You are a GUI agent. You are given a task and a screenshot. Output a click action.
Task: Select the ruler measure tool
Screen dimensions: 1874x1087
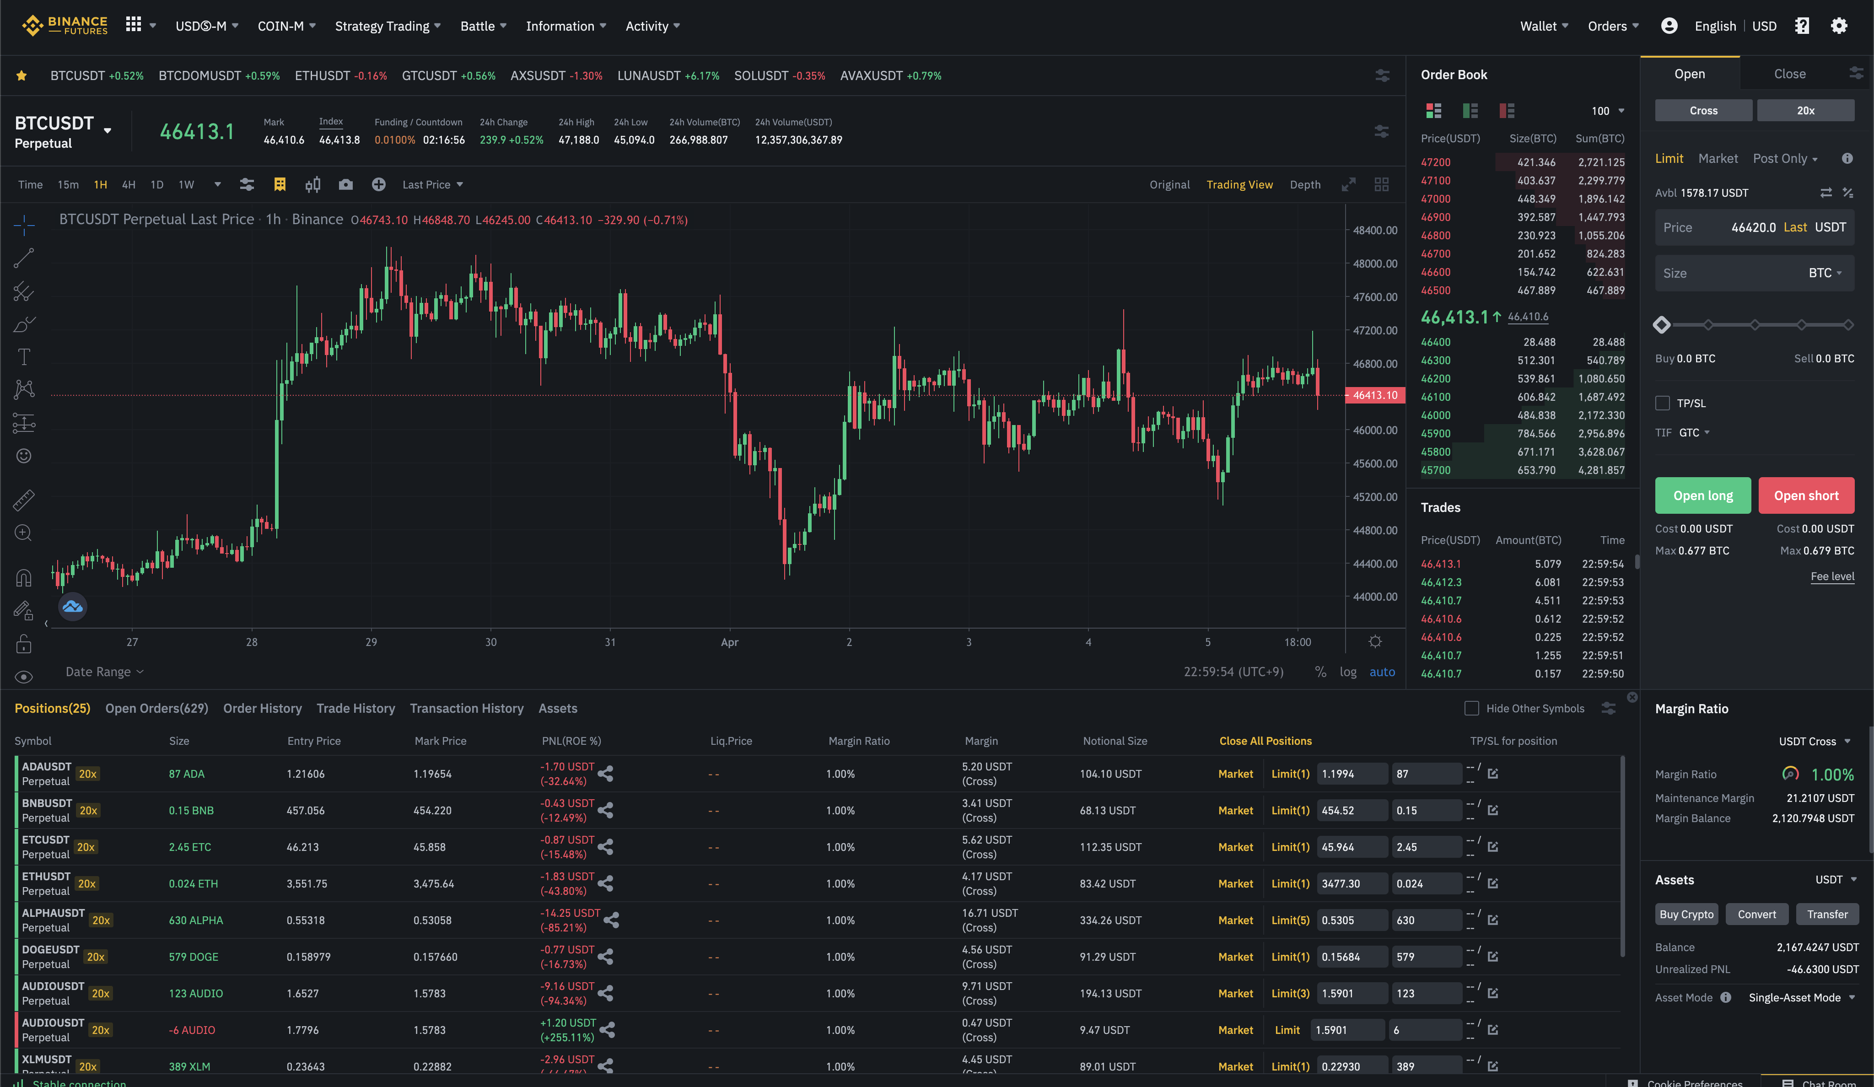(24, 500)
